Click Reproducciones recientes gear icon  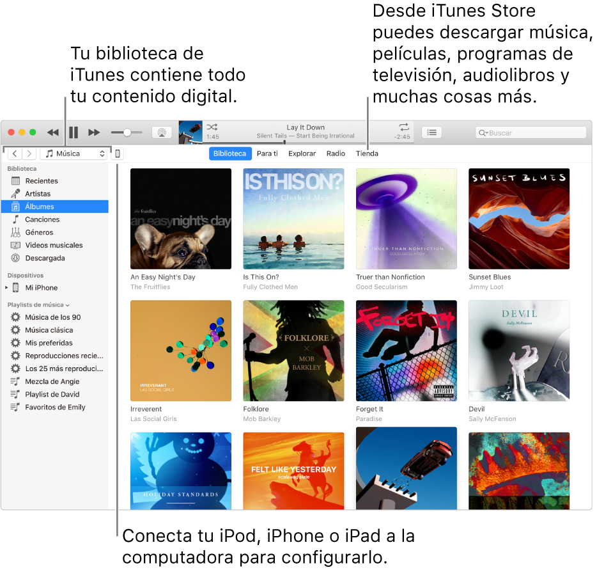coord(15,356)
